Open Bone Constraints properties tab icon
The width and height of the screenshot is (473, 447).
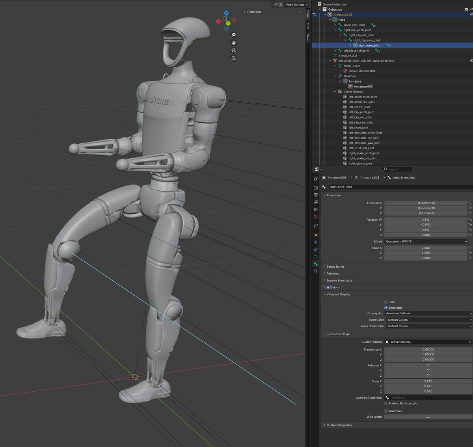click(316, 271)
